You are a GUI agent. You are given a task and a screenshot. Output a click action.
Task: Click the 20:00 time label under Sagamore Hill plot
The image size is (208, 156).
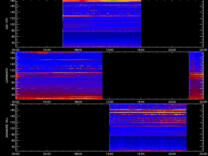(172, 154)
